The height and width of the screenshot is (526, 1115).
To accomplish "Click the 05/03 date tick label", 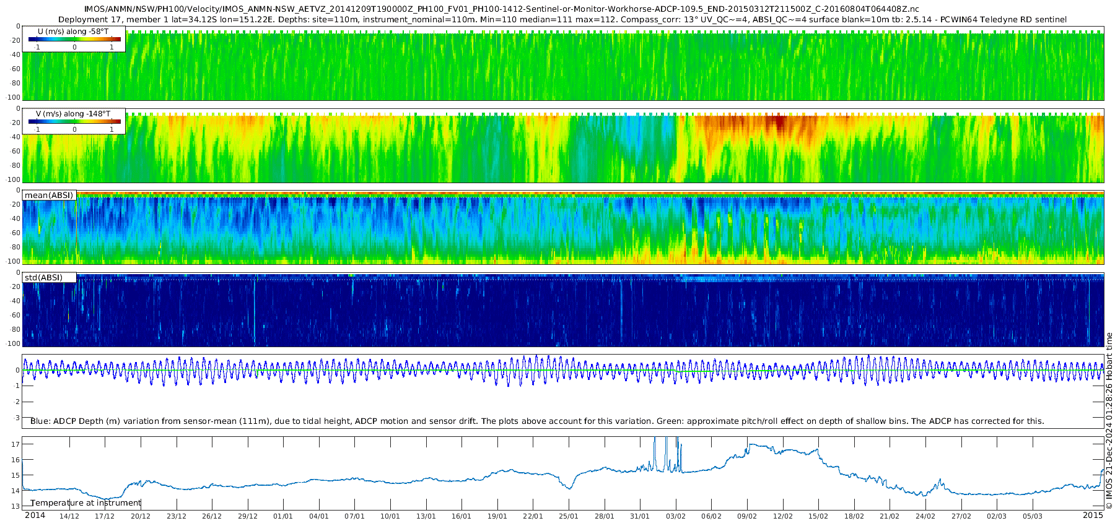I will pyautogui.click(x=1033, y=516).
